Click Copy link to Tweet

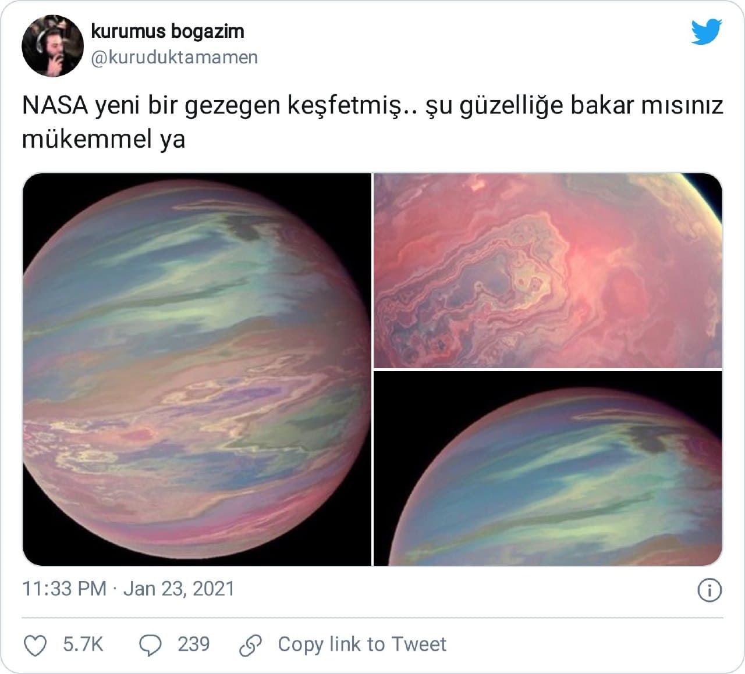click(x=362, y=644)
